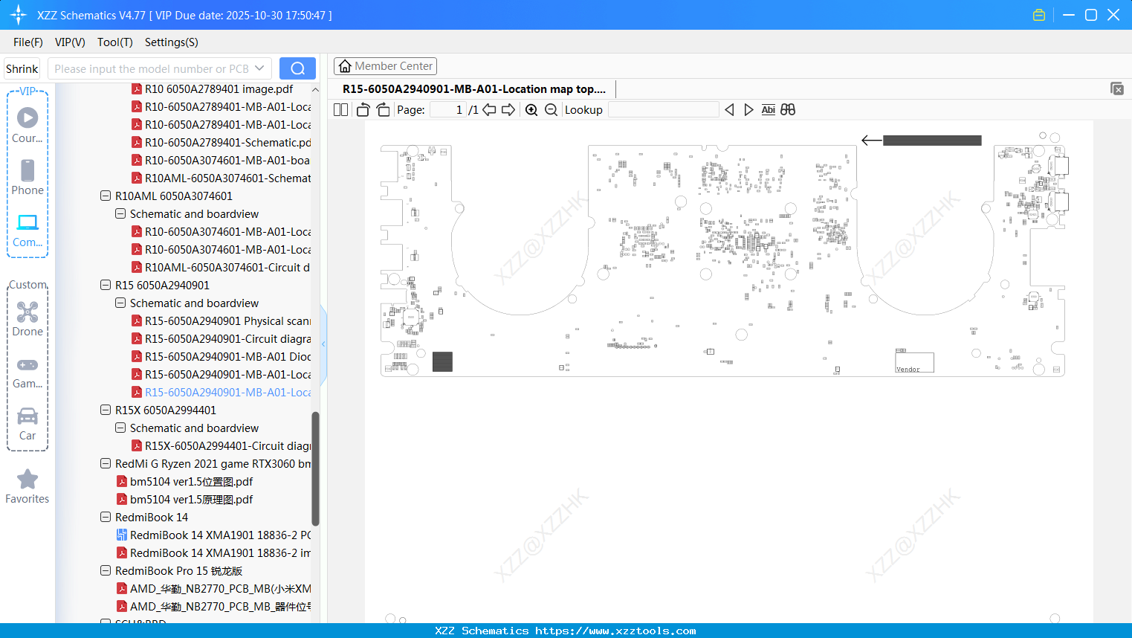
Task: Rotate the page counterclockwise
Action: tap(363, 110)
